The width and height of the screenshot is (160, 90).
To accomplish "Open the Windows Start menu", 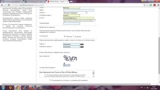I will coord(3,88).
